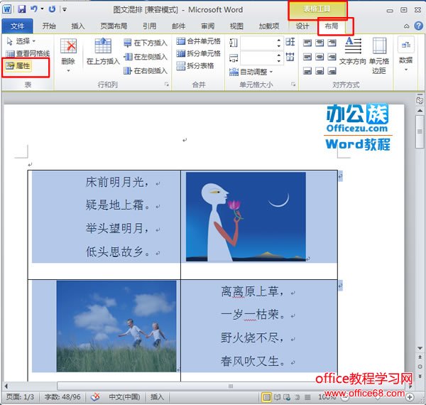Open the 文件 (File) tab
426x405 pixels.
coord(17,26)
